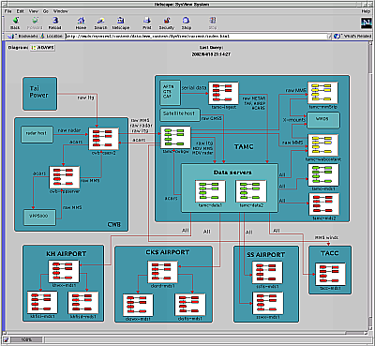Select the tamc-mds1 host icon
This screenshot has width=375, height=346.
323,175
